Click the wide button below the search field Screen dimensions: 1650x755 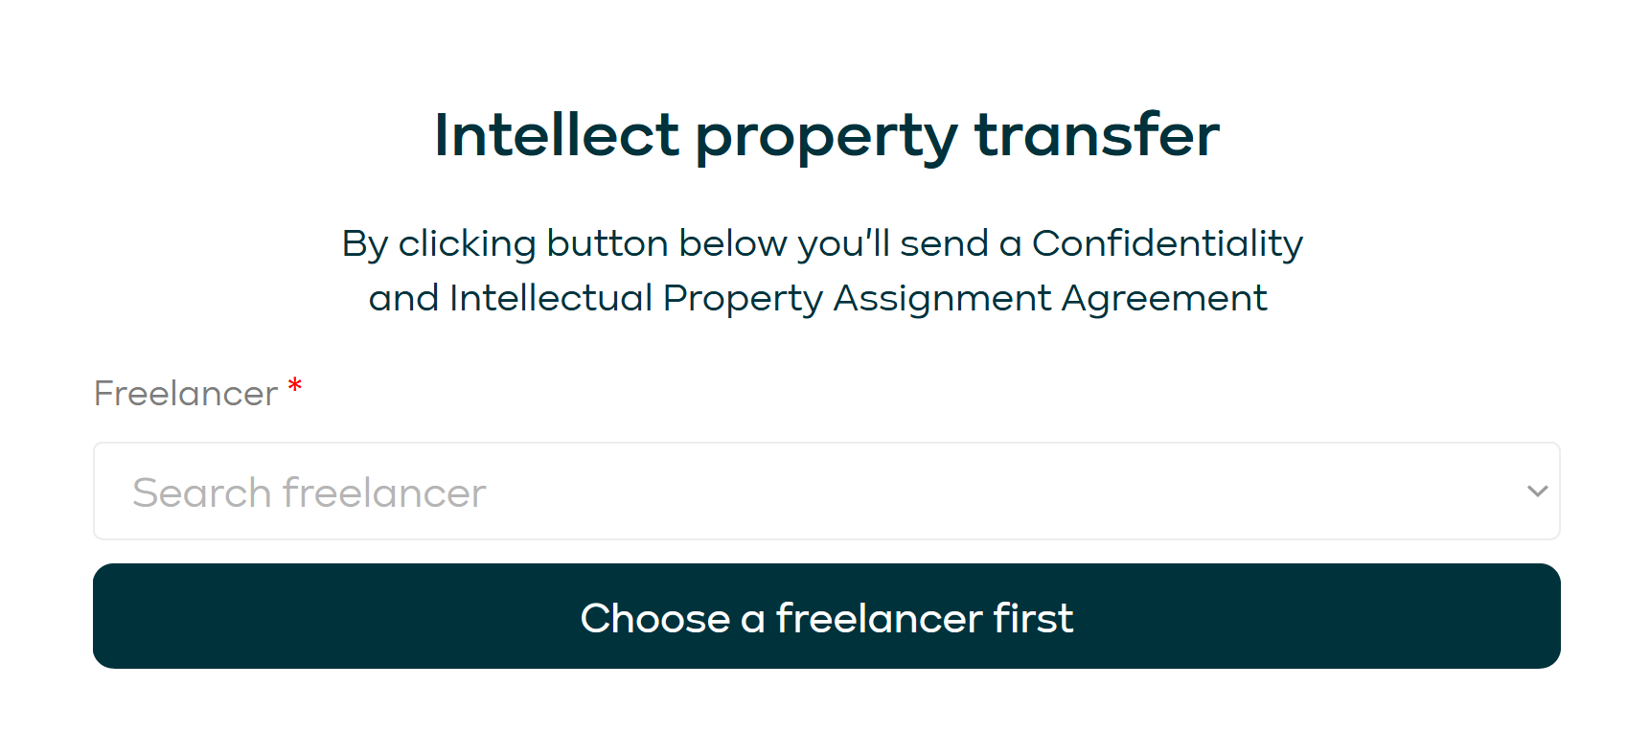pos(826,616)
